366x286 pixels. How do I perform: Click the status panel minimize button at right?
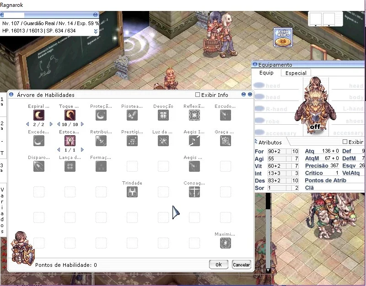point(95,15)
